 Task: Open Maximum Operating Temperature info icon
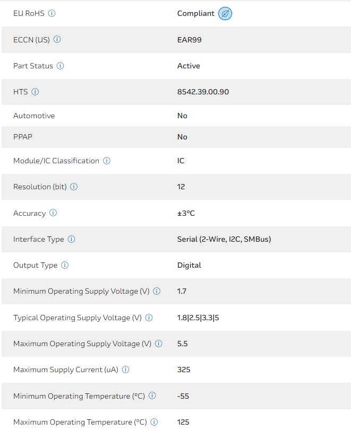pyautogui.click(x=154, y=422)
